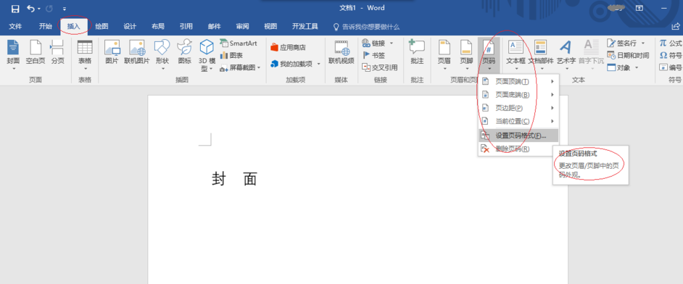Open 页面顶端 Top of Page submenu

[x=518, y=81]
